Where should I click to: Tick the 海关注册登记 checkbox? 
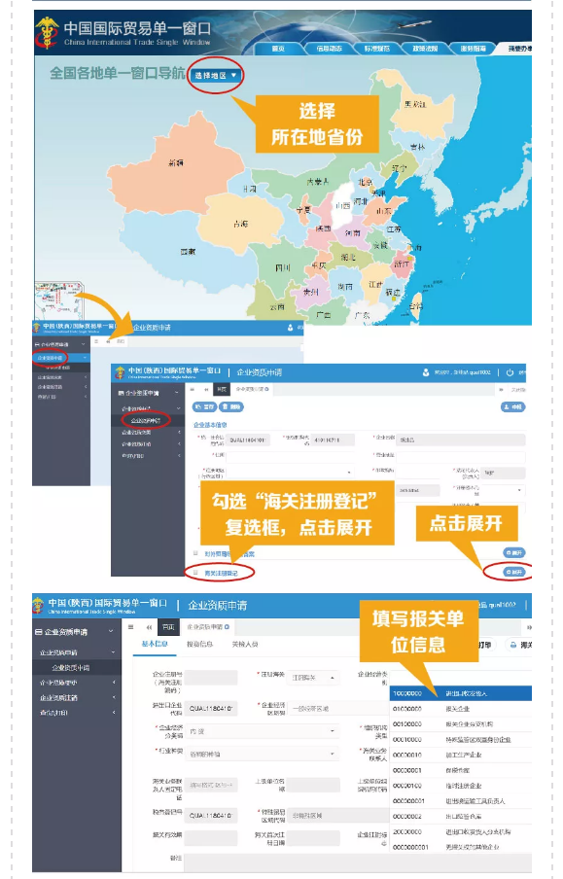click(x=195, y=573)
